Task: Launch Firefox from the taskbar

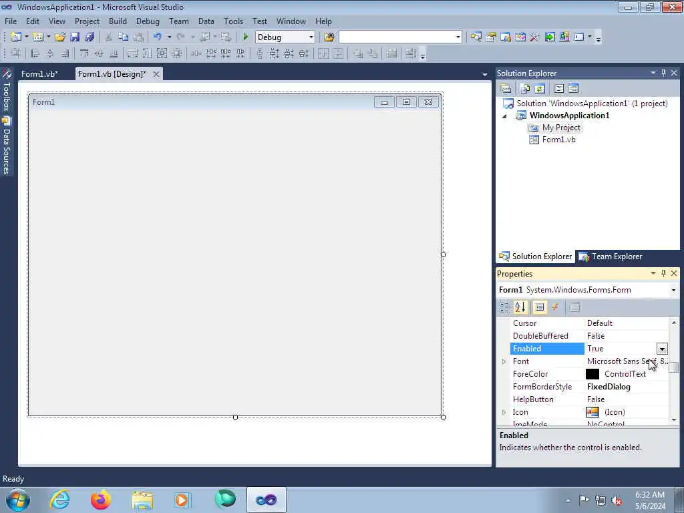Action: (x=101, y=500)
